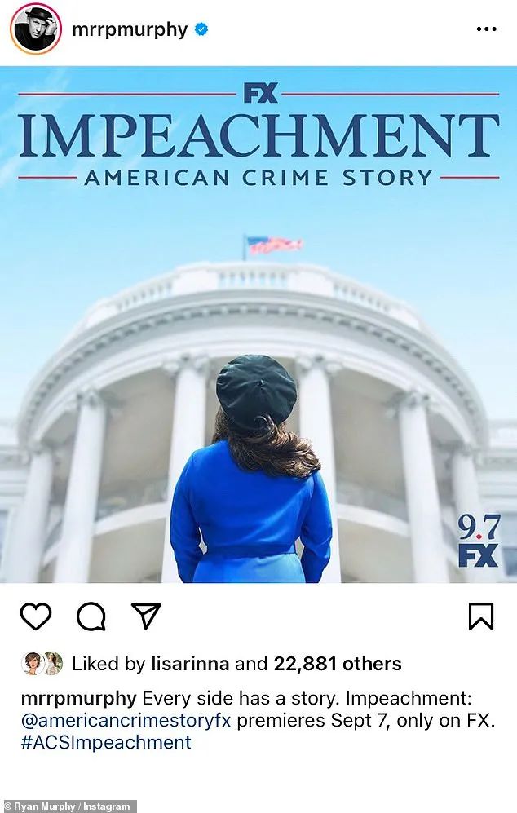Share post using paper plane icon
Screen dimensions: 517x813
coord(146,616)
